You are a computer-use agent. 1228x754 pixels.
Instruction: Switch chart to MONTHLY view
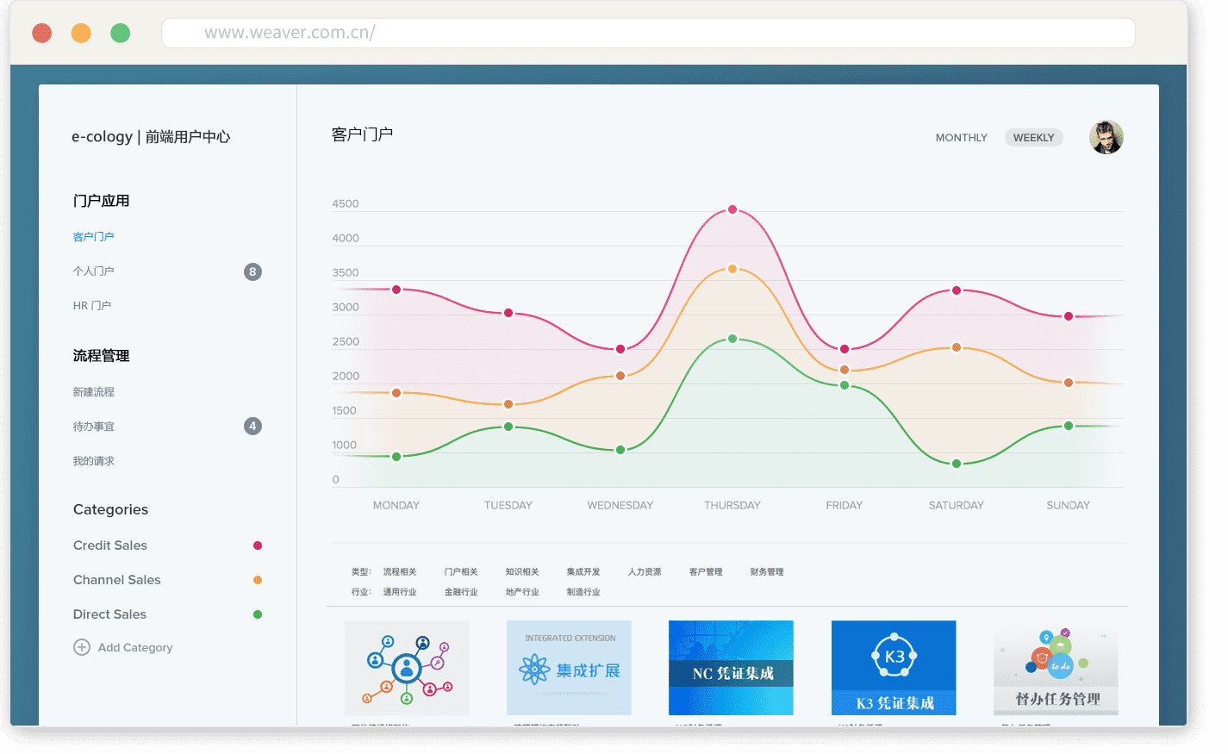pos(961,138)
